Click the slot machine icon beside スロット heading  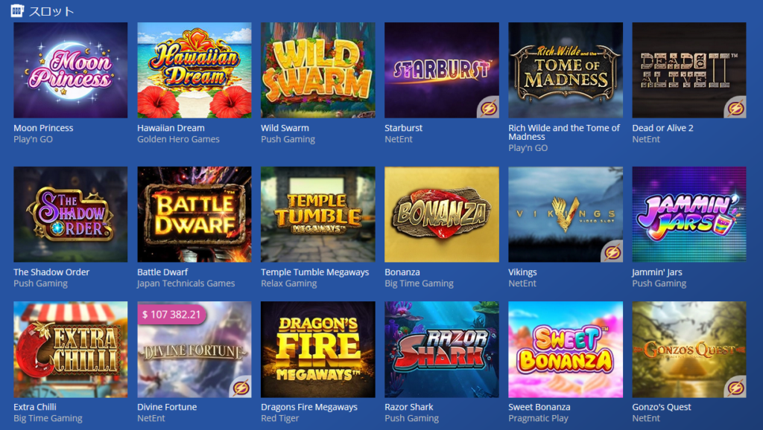17,10
